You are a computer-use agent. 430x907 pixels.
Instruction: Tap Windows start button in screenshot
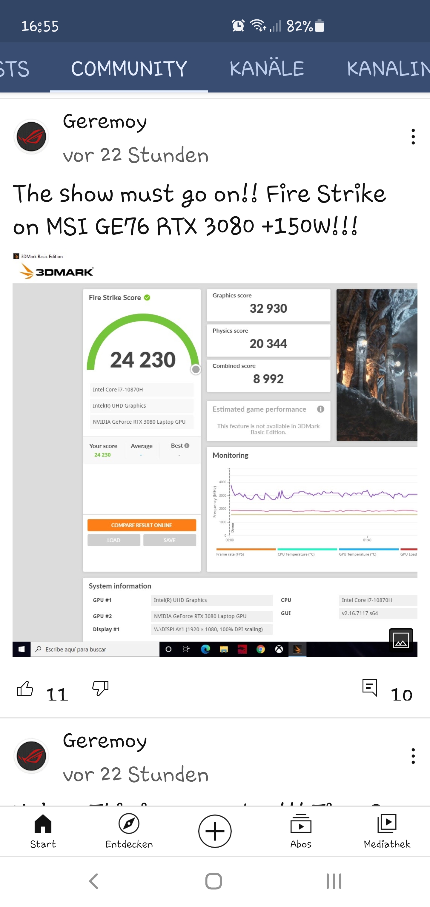(x=21, y=649)
